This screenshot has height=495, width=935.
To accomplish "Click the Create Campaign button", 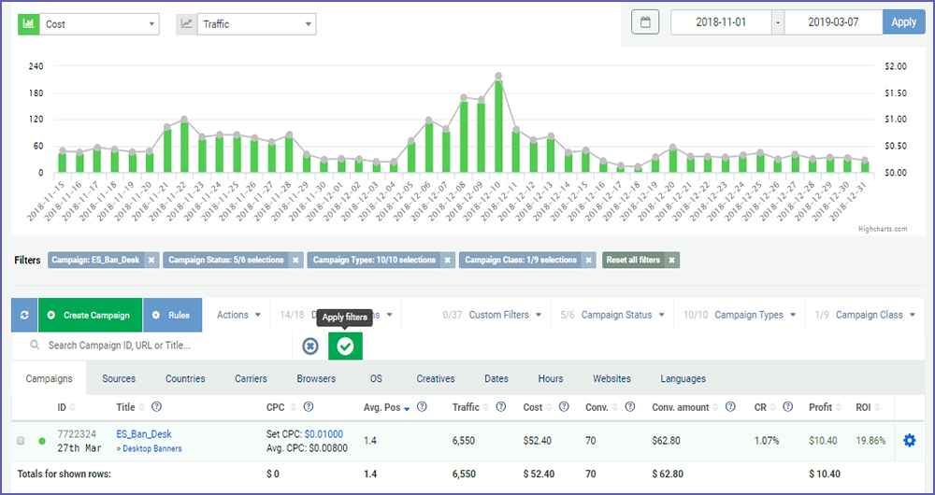I will click(x=90, y=316).
